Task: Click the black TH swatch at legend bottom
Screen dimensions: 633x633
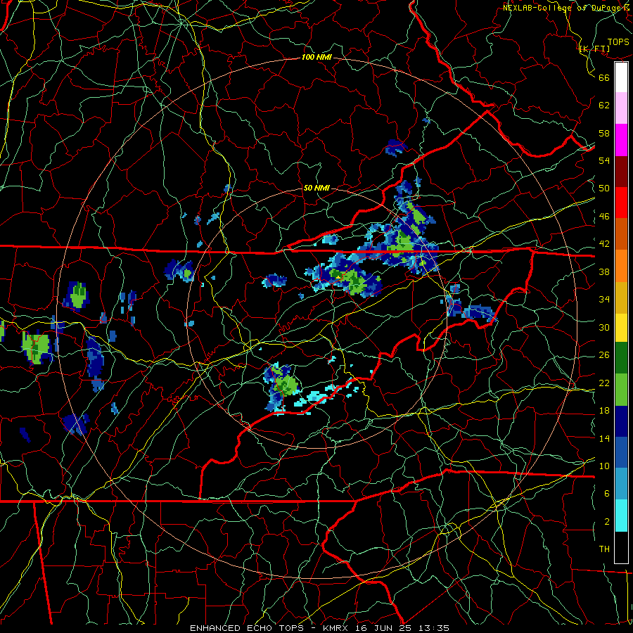Action: tap(621, 547)
